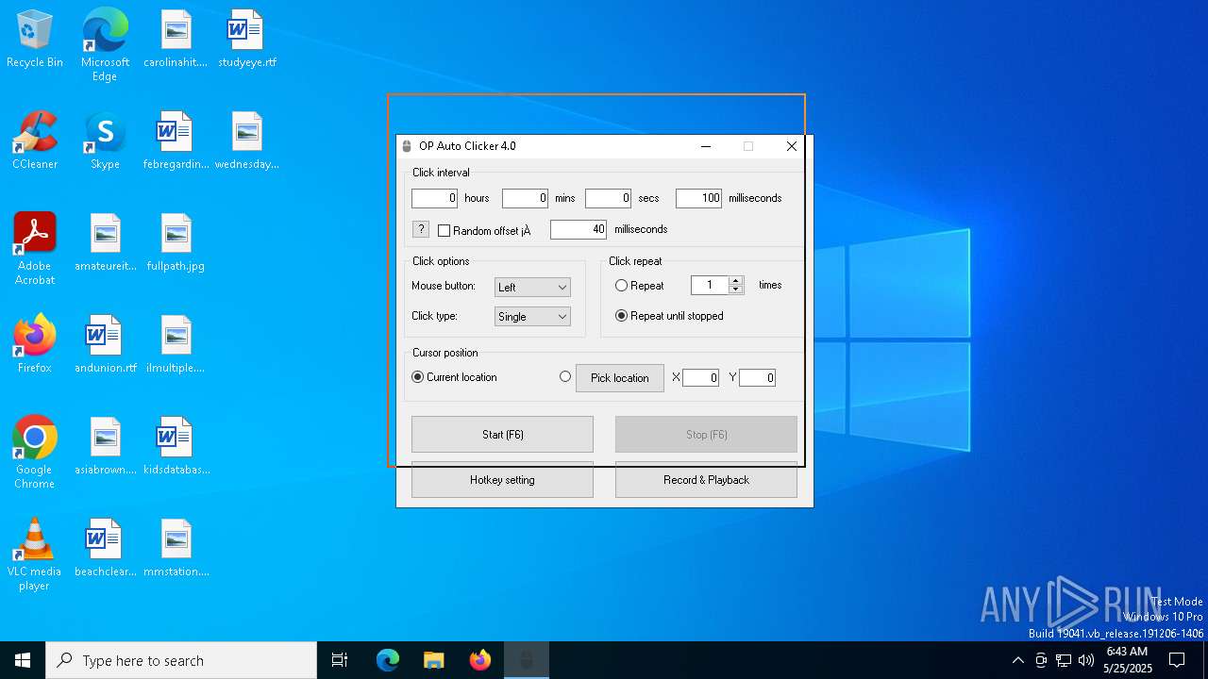Enable the Random offset checkbox
1208x679 pixels.
point(445,231)
